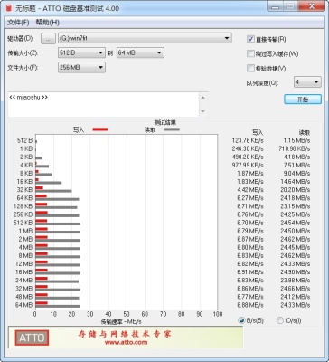Click the red write legend swatch

pos(100,129)
